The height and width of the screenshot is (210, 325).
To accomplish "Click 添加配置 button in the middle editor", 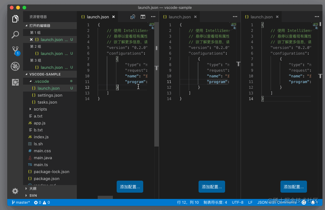I will [212, 187].
